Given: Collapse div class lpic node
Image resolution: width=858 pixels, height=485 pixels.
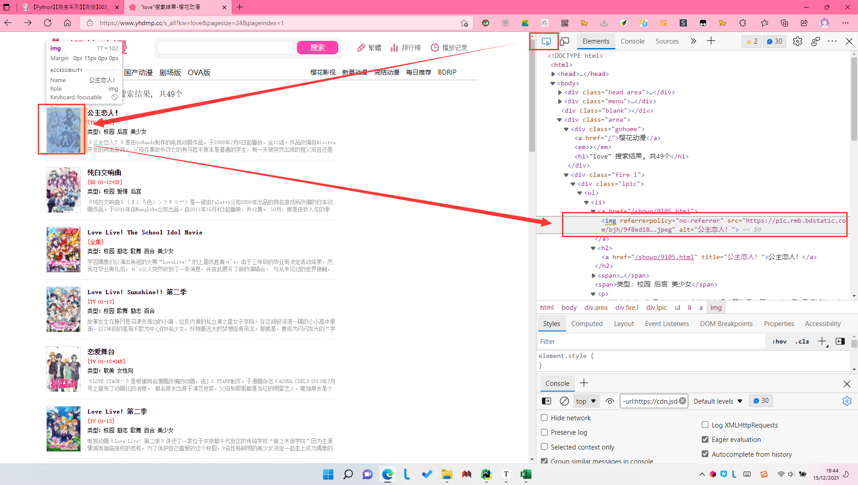Looking at the screenshot, I should coord(573,184).
